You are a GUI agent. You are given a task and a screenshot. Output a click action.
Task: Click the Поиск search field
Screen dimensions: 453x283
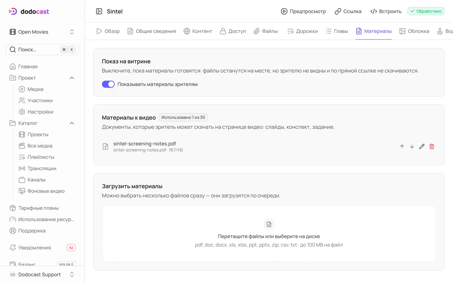42,50
